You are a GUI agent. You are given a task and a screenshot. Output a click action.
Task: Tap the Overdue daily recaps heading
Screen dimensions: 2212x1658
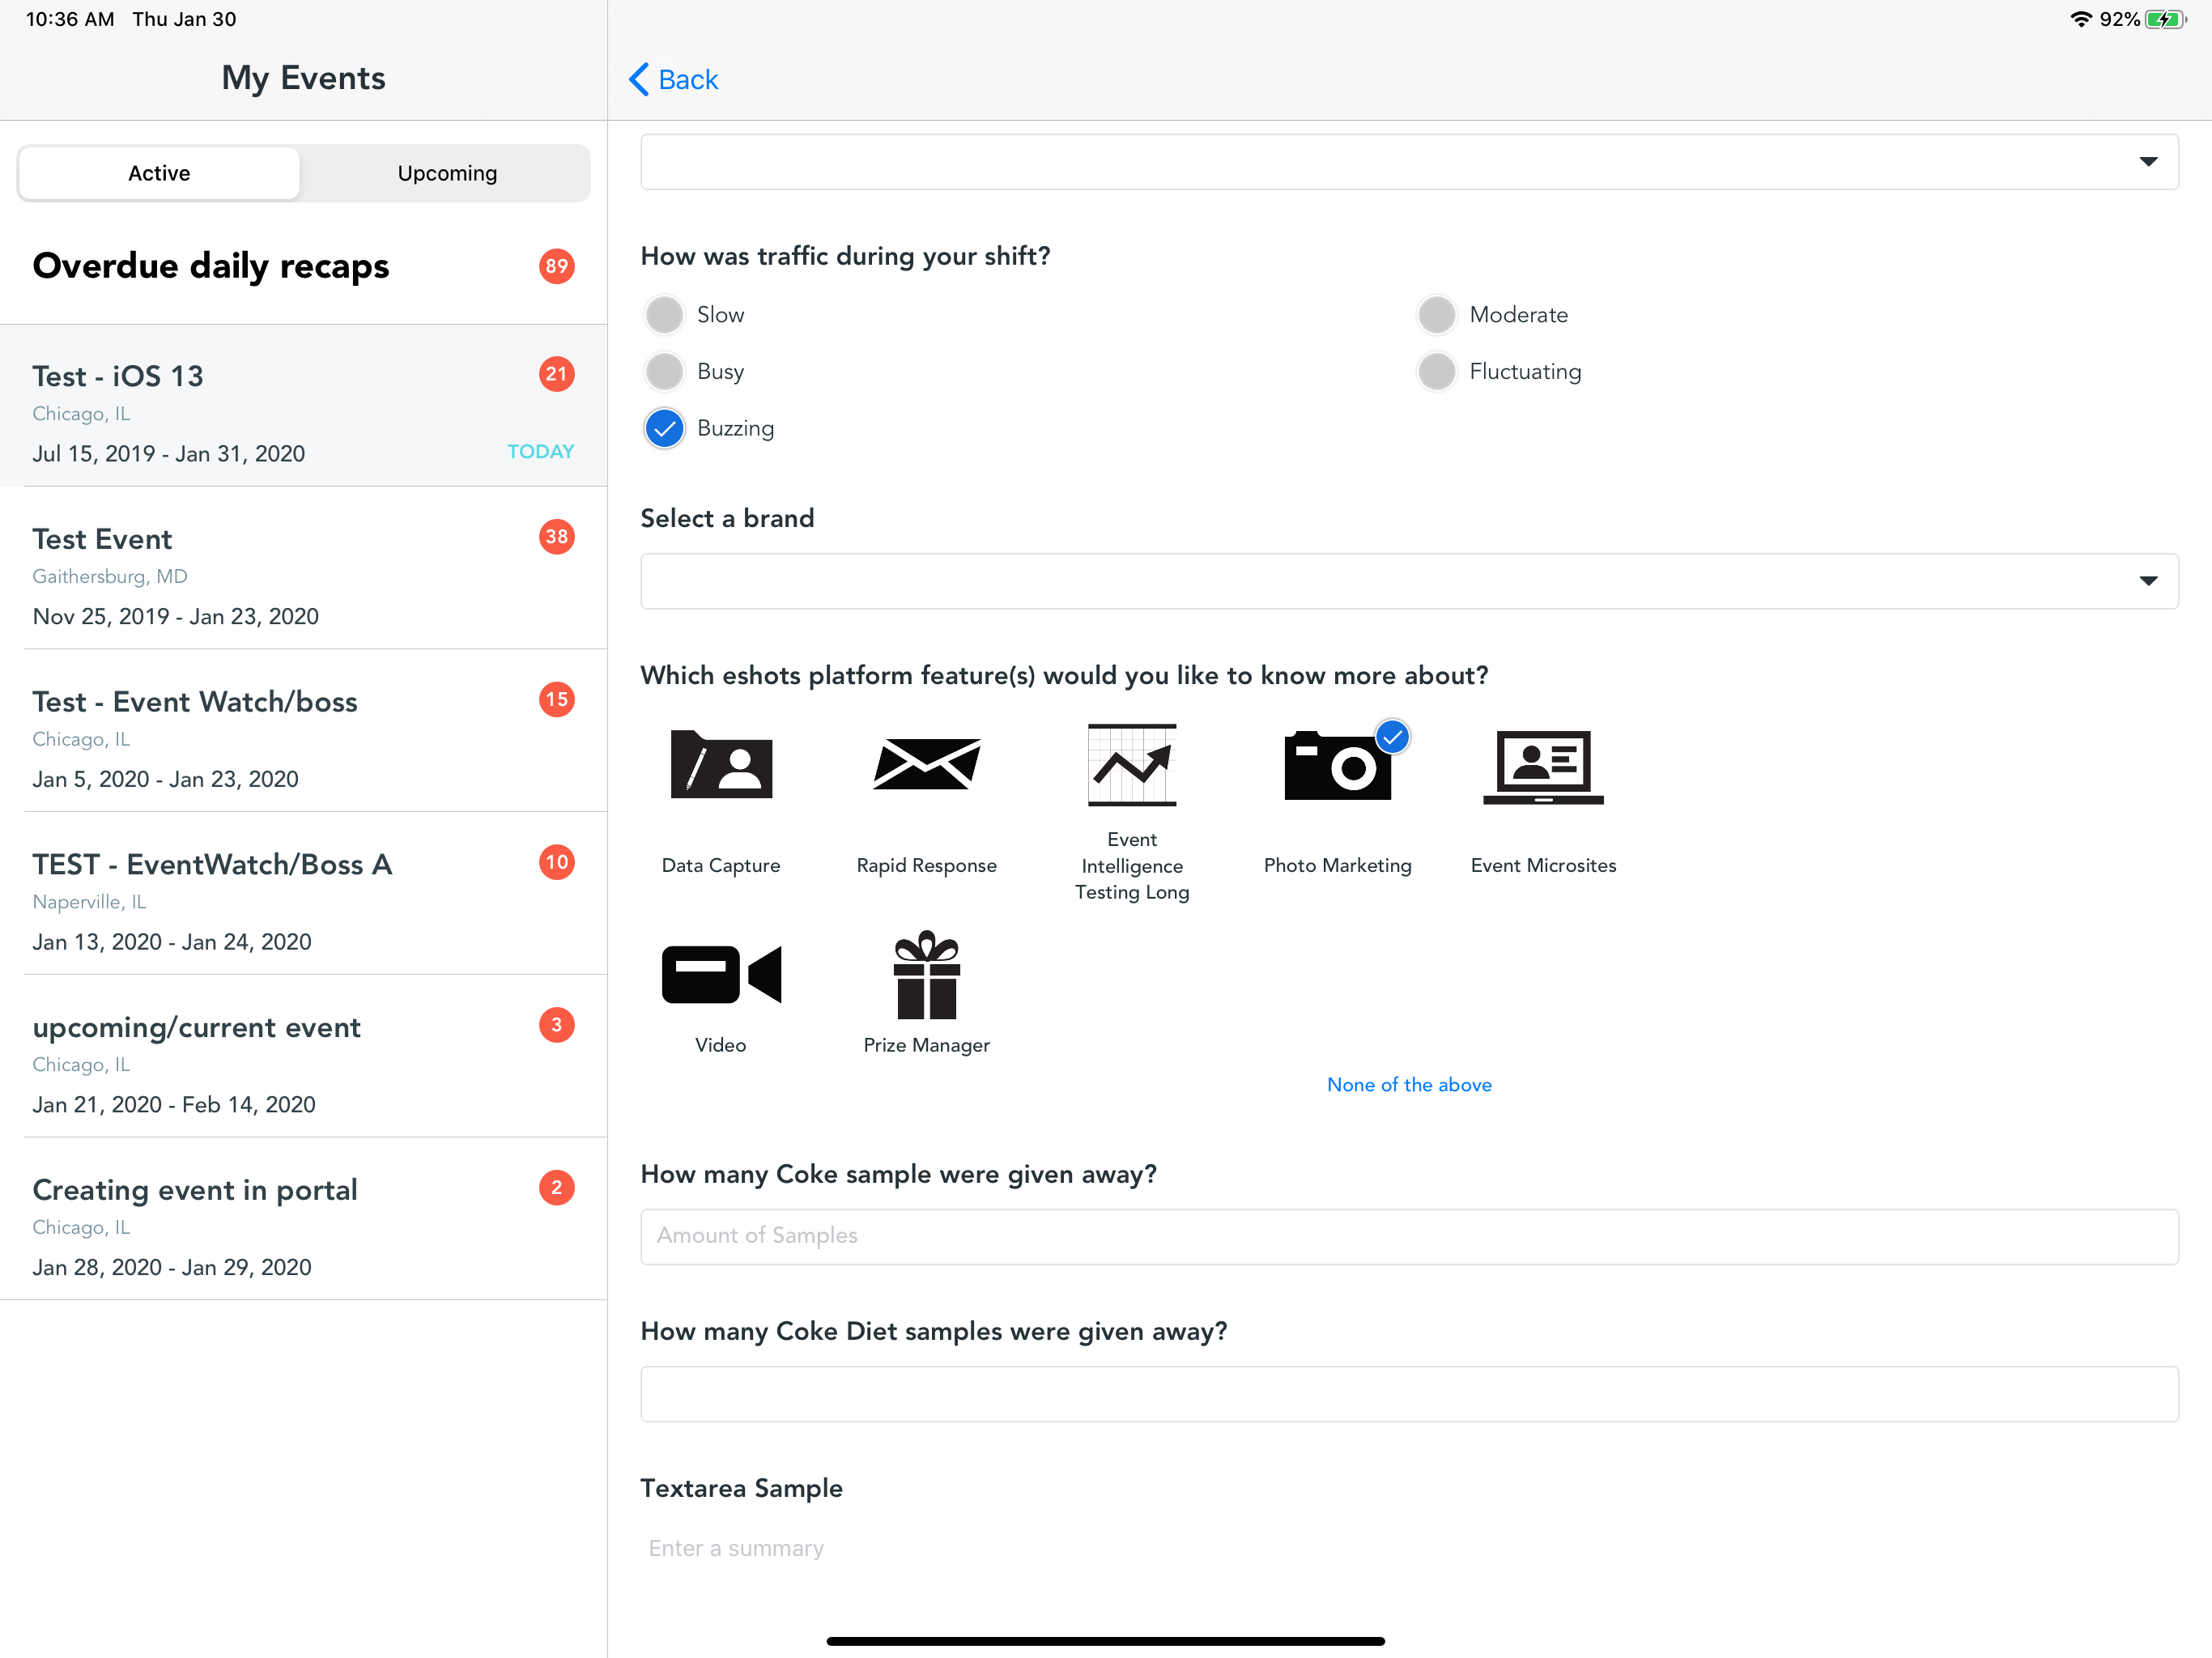211,266
